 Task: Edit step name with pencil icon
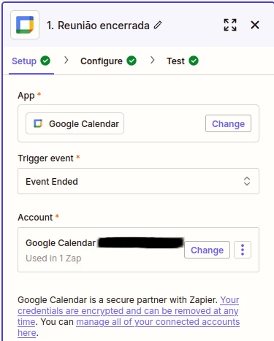pos(158,25)
